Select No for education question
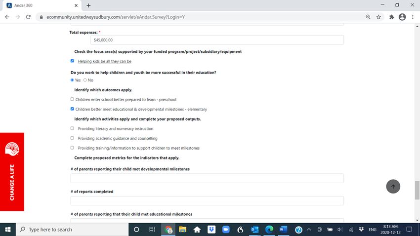420x236 pixels. tap(85, 80)
